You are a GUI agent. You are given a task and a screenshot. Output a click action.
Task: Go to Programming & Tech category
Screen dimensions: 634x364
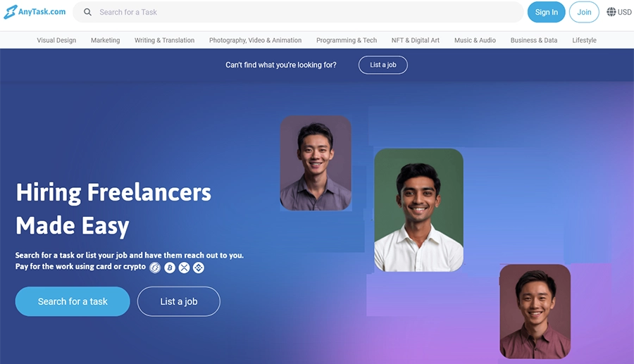(347, 40)
